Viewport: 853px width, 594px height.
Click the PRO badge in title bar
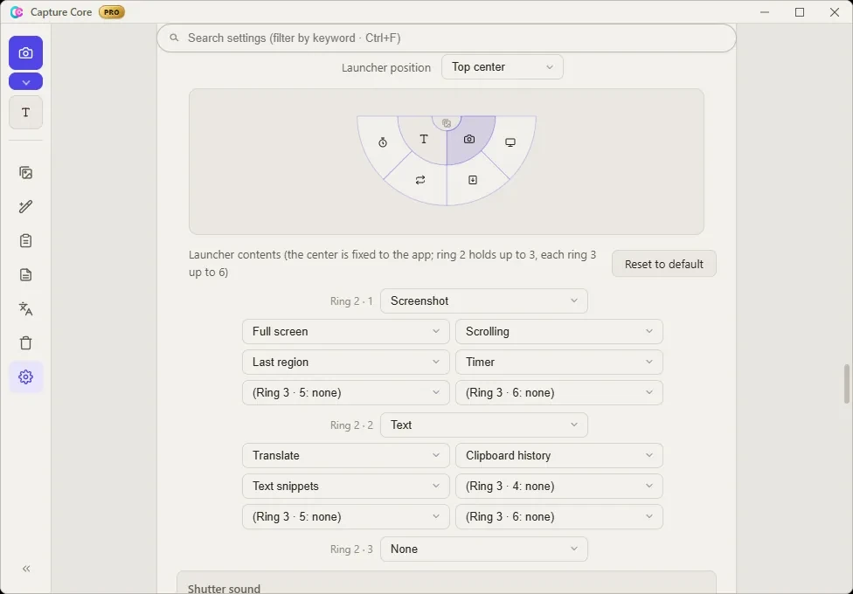pos(112,12)
